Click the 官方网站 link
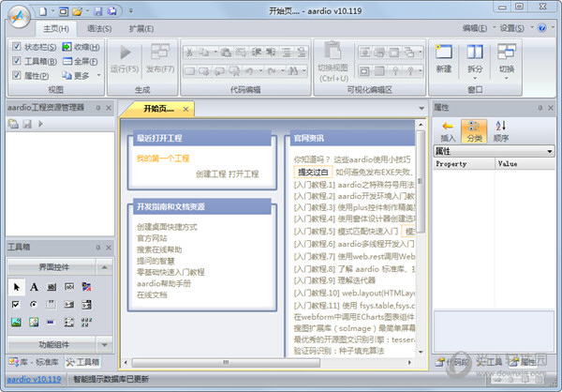562x392 pixels. pyautogui.click(x=152, y=238)
